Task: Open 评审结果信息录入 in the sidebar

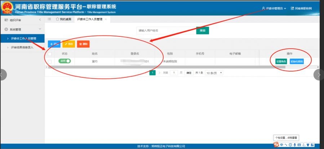Action: [x=22, y=48]
